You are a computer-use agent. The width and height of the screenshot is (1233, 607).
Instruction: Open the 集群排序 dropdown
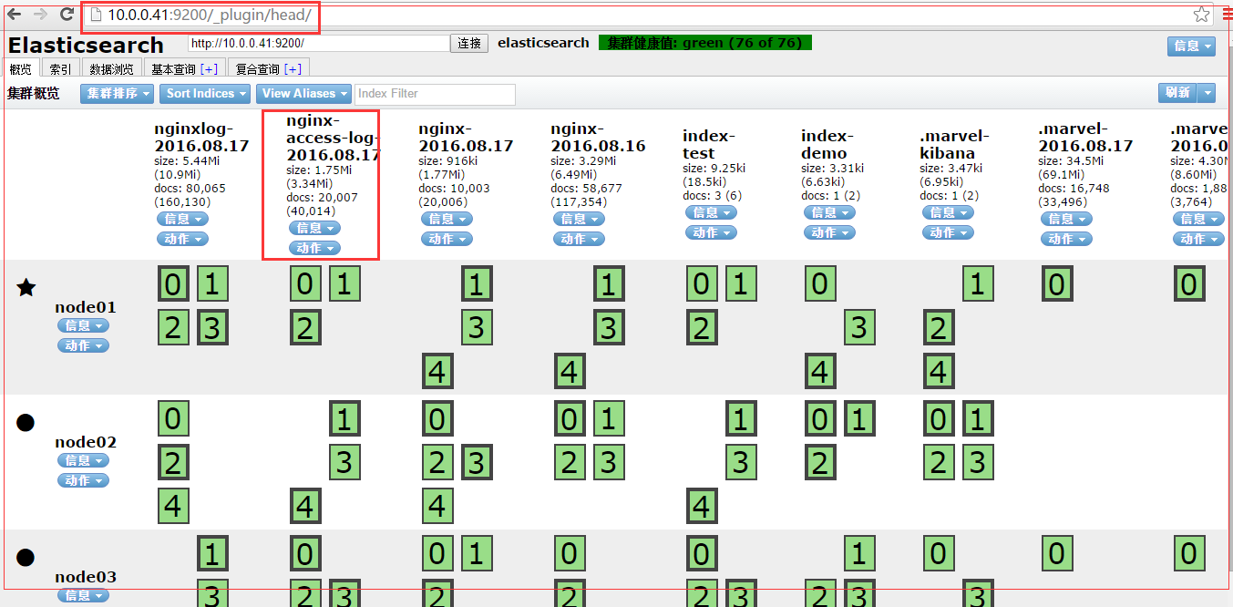[x=117, y=93]
